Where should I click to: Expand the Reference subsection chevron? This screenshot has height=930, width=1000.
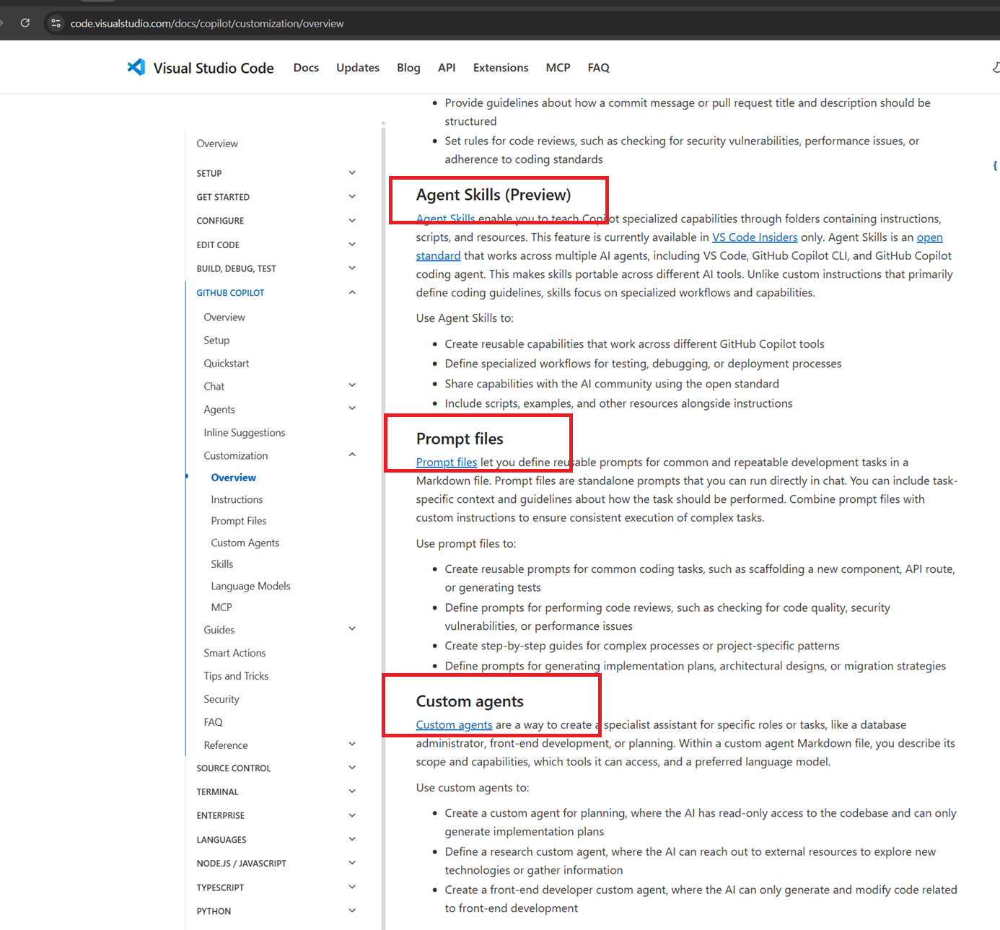click(x=352, y=744)
